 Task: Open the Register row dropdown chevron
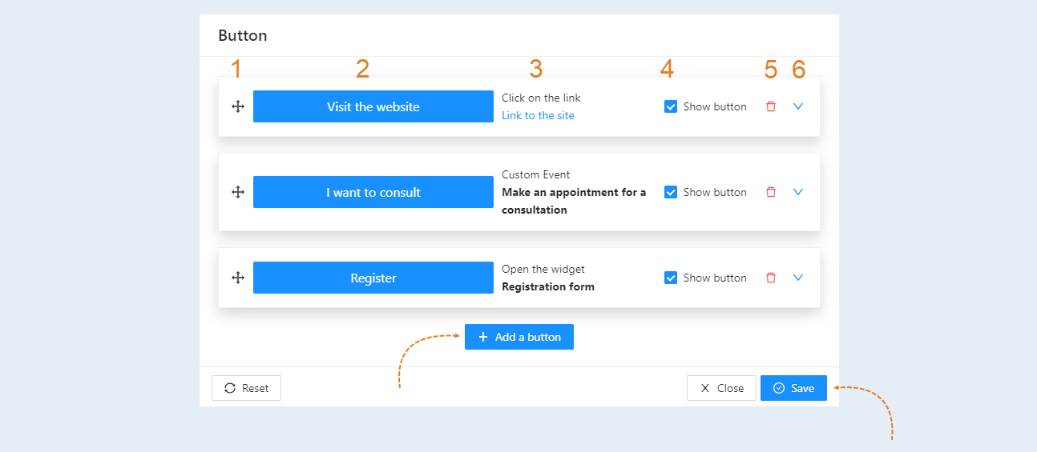[798, 278]
